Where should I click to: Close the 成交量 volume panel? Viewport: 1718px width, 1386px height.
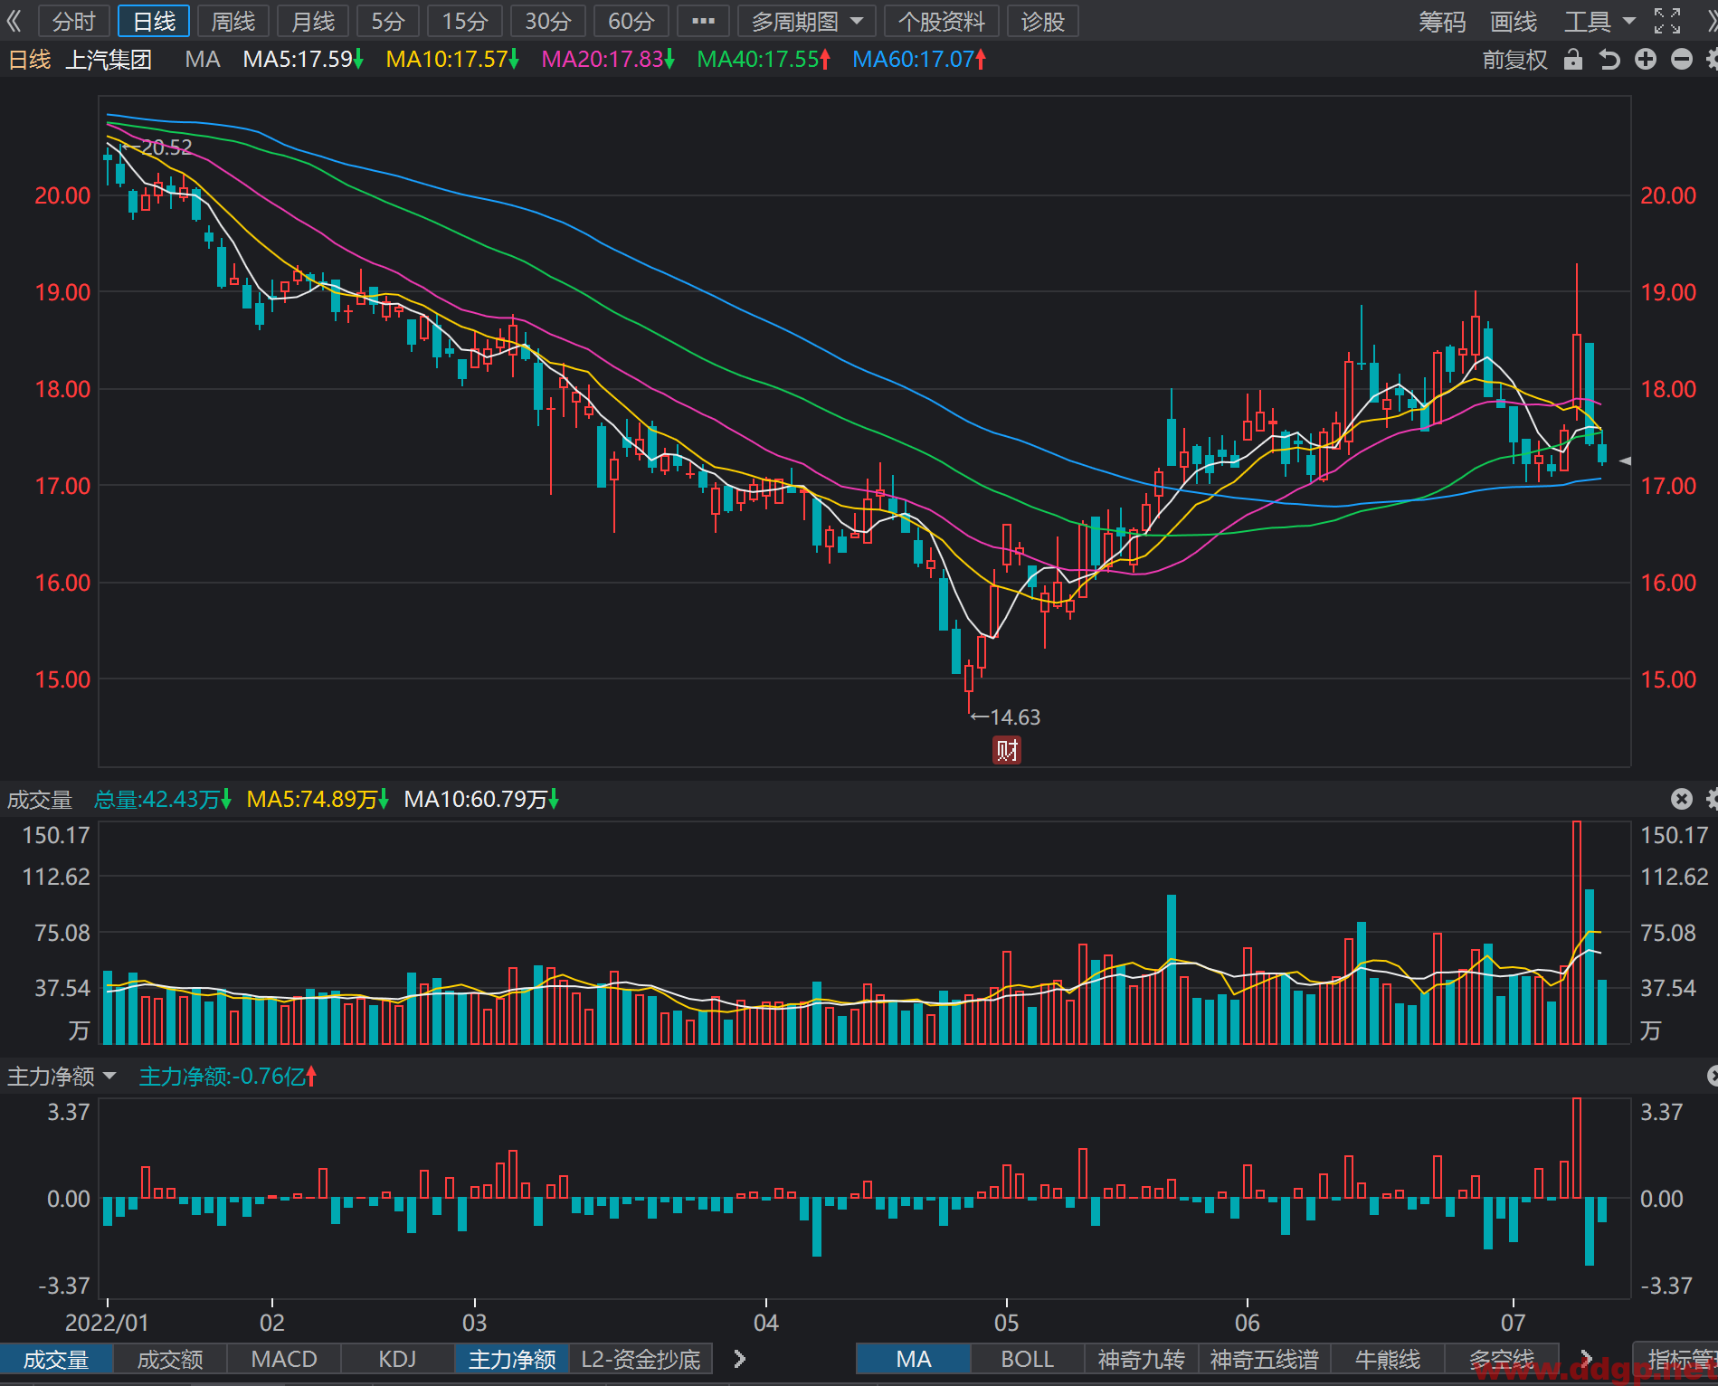[x=1682, y=799]
